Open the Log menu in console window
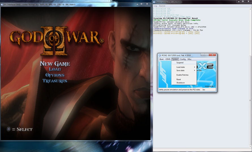 point(155,6)
